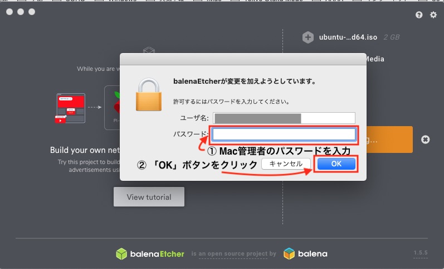Open the "is an open source project by" link
The image size is (444, 269).
(x=233, y=254)
